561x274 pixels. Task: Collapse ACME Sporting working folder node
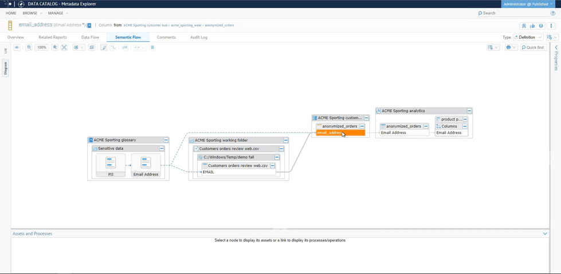[285, 140]
